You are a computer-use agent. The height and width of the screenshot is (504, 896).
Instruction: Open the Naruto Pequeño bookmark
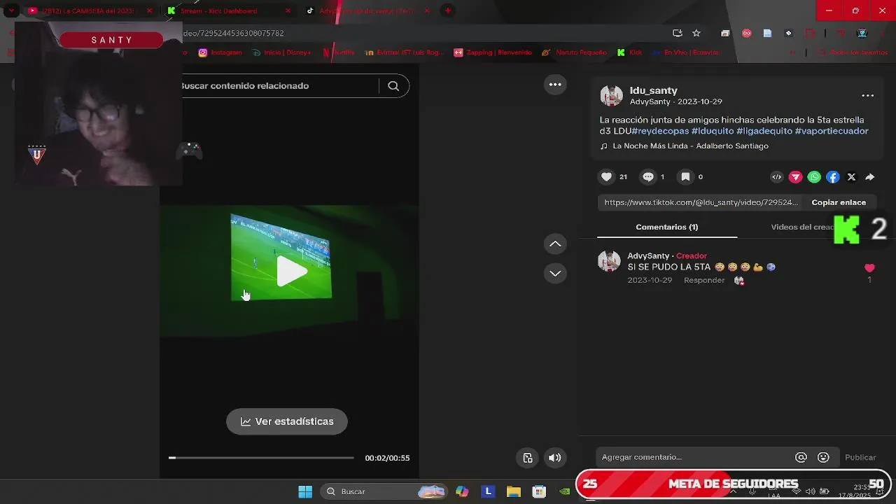click(575, 52)
